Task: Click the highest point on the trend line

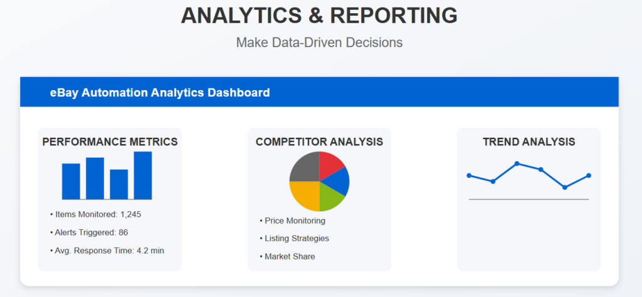Action: click(517, 164)
